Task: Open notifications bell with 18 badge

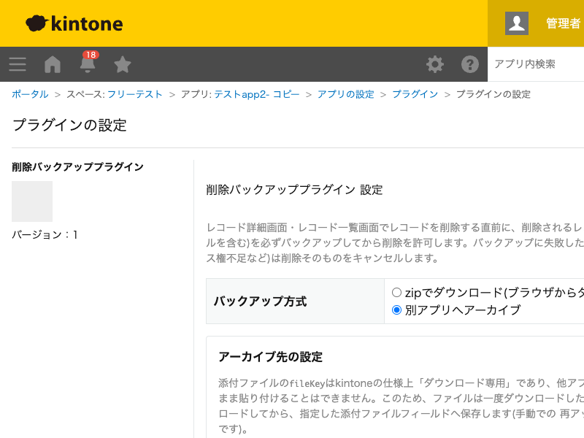Action: (88, 62)
